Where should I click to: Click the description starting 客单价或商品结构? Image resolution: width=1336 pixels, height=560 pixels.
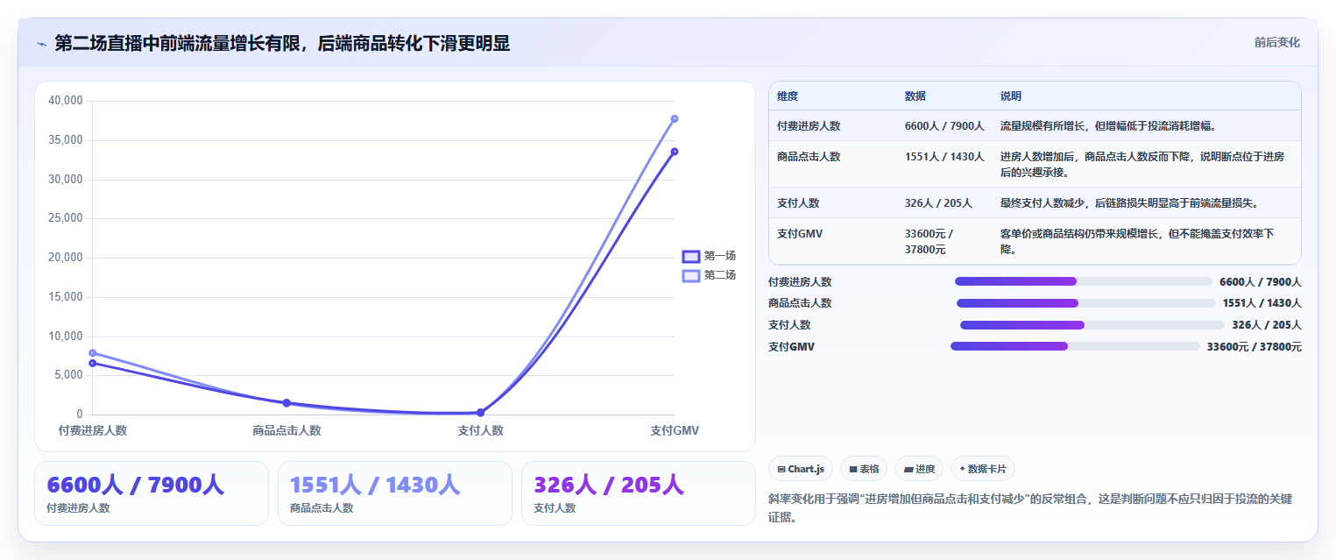click(x=1137, y=242)
